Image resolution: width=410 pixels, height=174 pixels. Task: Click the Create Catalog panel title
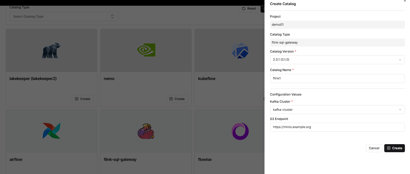coord(283,4)
